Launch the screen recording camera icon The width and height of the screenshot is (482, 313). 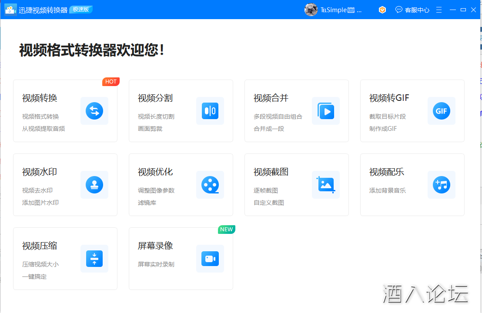(210, 259)
